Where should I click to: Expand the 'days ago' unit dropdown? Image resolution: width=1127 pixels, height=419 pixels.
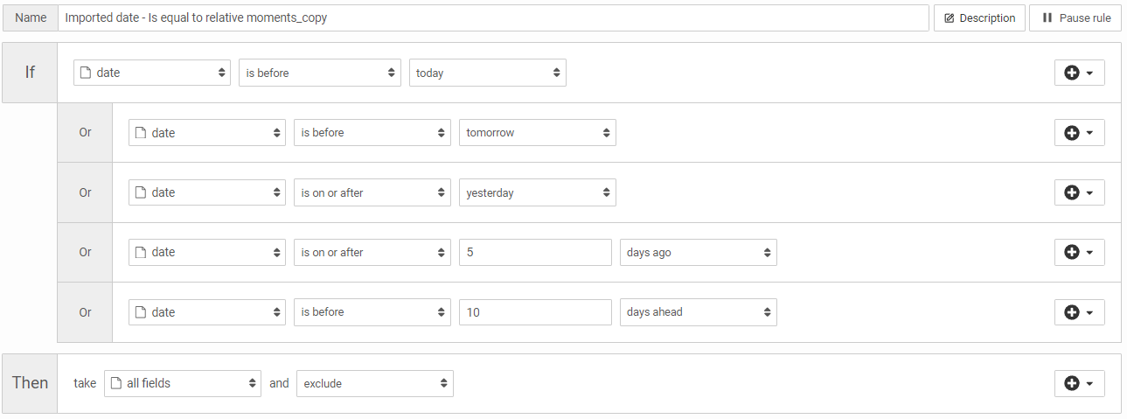point(698,252)
